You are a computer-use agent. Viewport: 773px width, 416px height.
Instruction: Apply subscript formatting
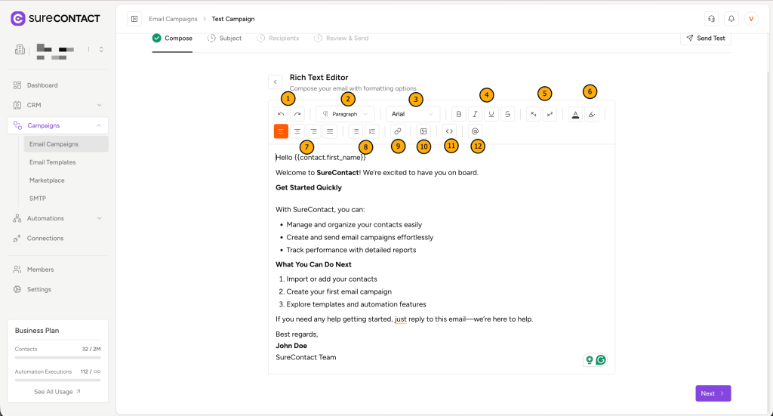(534, 114)
